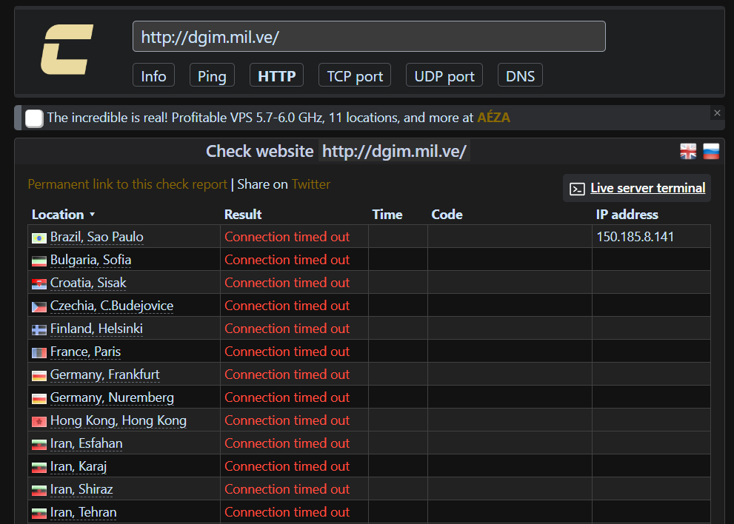The height and width of the screenshot is (524, 734).
Task: Click the Code column header
Action: (447, 215)
